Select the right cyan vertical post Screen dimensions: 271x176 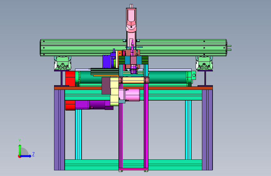[x=188, y=130]
